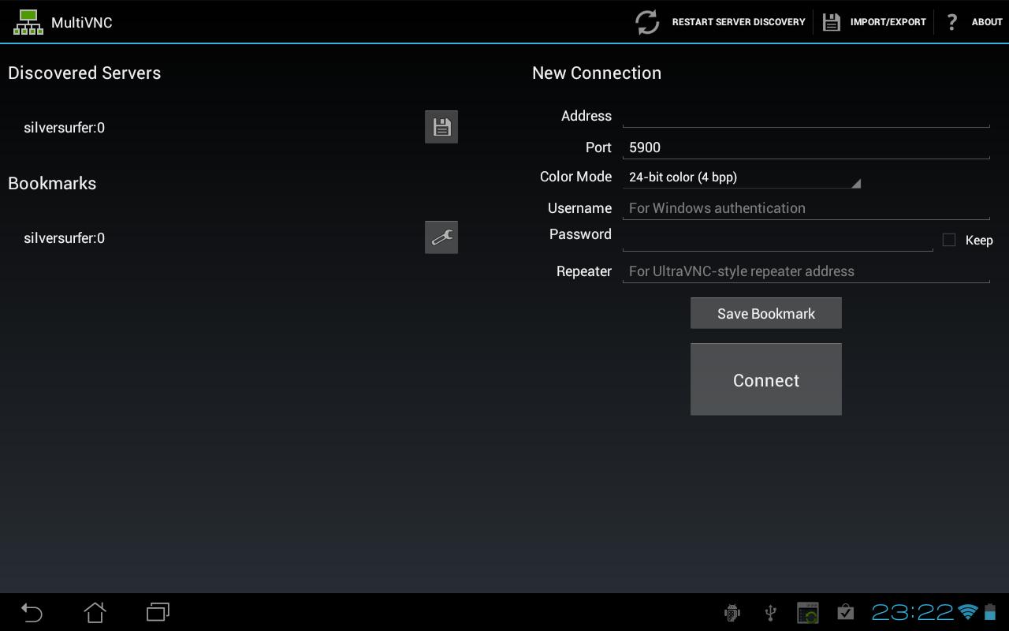Toggle the Keep password checkbox
1009x631 pixels.
pyautogui.click(x=949, y=240)
